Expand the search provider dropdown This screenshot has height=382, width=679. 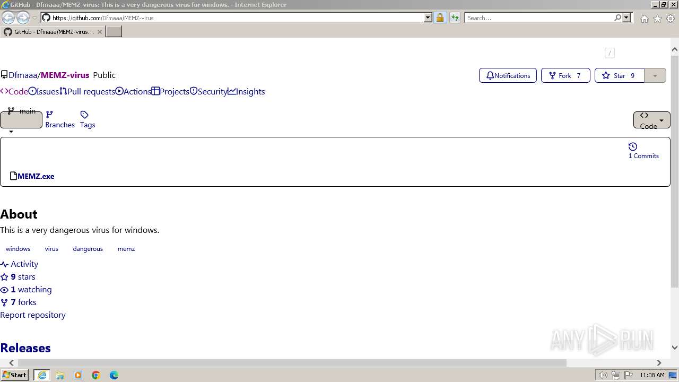coord(626,18)
